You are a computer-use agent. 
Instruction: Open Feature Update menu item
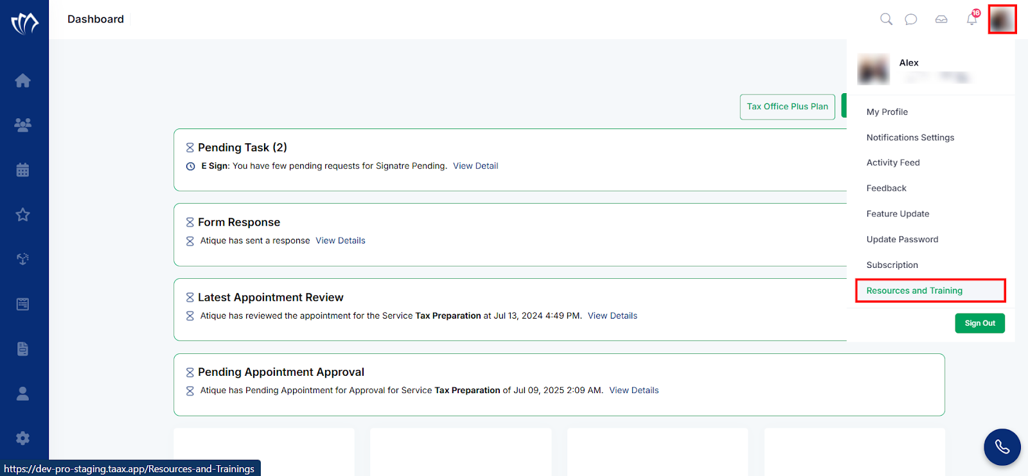898,214
